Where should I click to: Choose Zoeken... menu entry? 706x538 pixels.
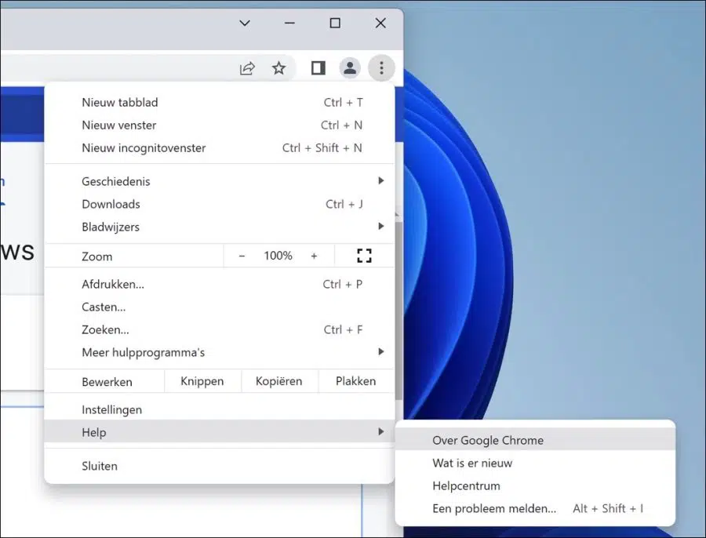(x=220, y=330)
